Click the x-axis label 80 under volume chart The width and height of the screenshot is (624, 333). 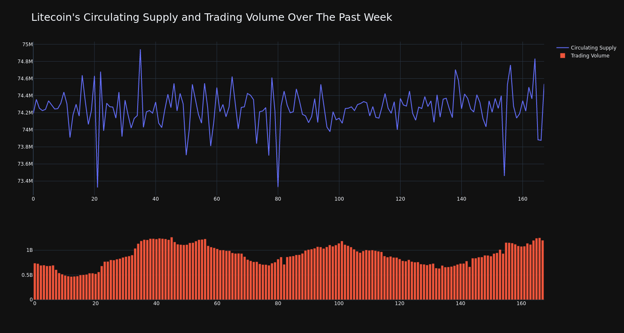[x=278, y=303]
